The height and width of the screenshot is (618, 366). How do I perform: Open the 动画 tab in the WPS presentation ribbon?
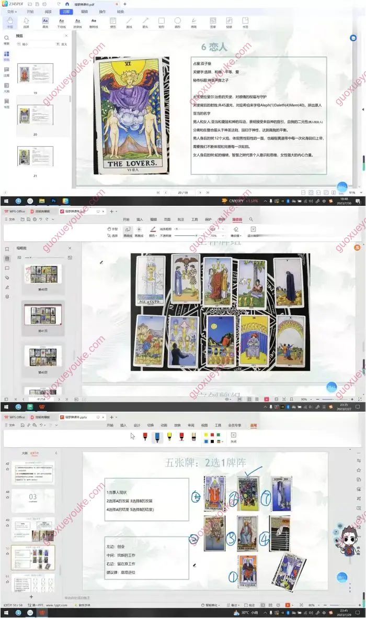[x=164, y=425]
